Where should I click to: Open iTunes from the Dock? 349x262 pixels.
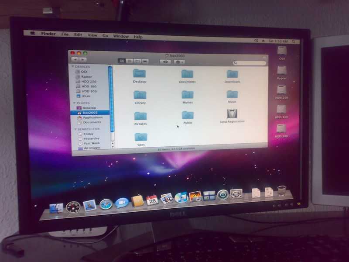pyautogui.click(x=181, y=197)
